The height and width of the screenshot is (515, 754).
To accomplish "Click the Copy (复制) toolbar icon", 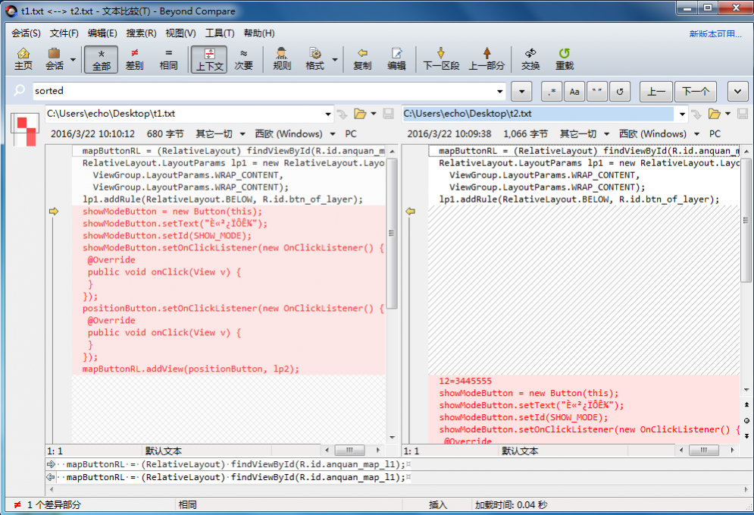I will (x=362, y=58).
